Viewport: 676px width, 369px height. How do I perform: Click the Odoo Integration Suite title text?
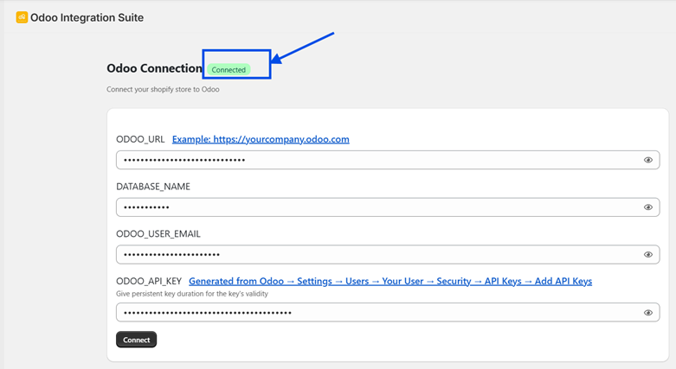pos(87,17)
